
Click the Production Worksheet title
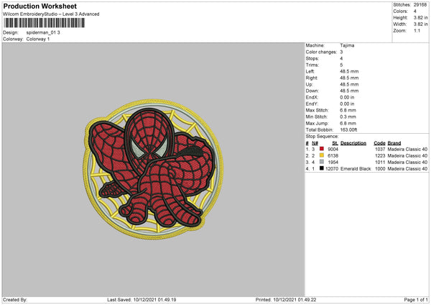click(x=40, y=6)
